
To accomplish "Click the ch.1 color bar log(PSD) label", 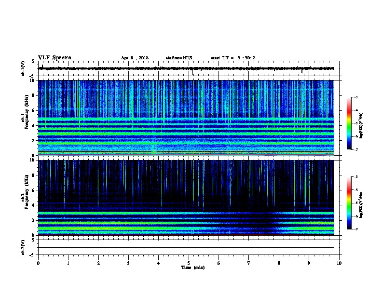I will (x=361, y=125).
